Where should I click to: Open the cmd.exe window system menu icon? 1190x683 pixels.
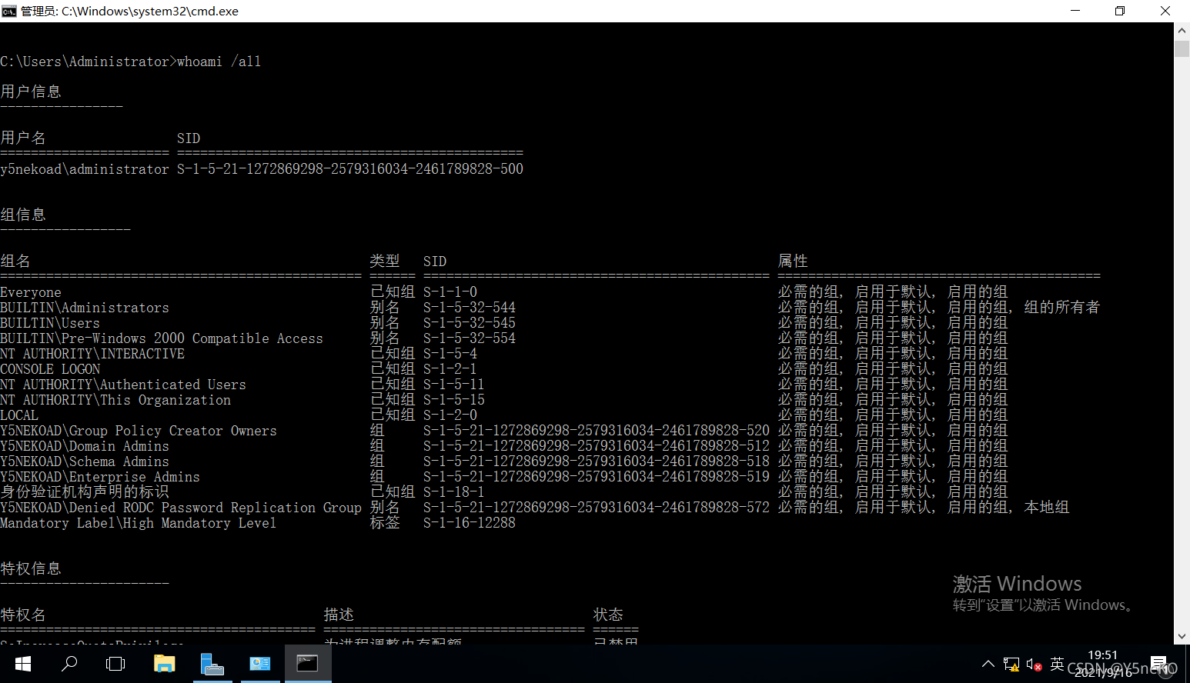pos(9,11)
